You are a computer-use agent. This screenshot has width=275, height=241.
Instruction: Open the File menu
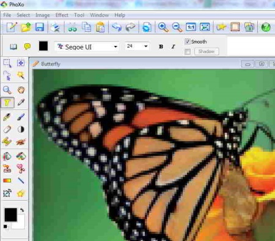click(x=7, y=15)
